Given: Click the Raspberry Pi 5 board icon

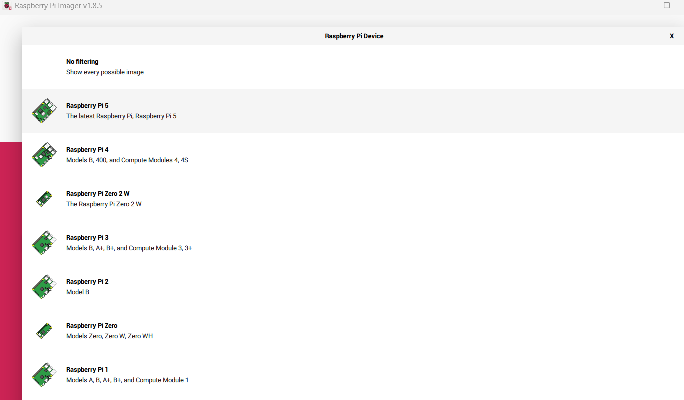Looking at the screenshot, I should click(44, 111).
